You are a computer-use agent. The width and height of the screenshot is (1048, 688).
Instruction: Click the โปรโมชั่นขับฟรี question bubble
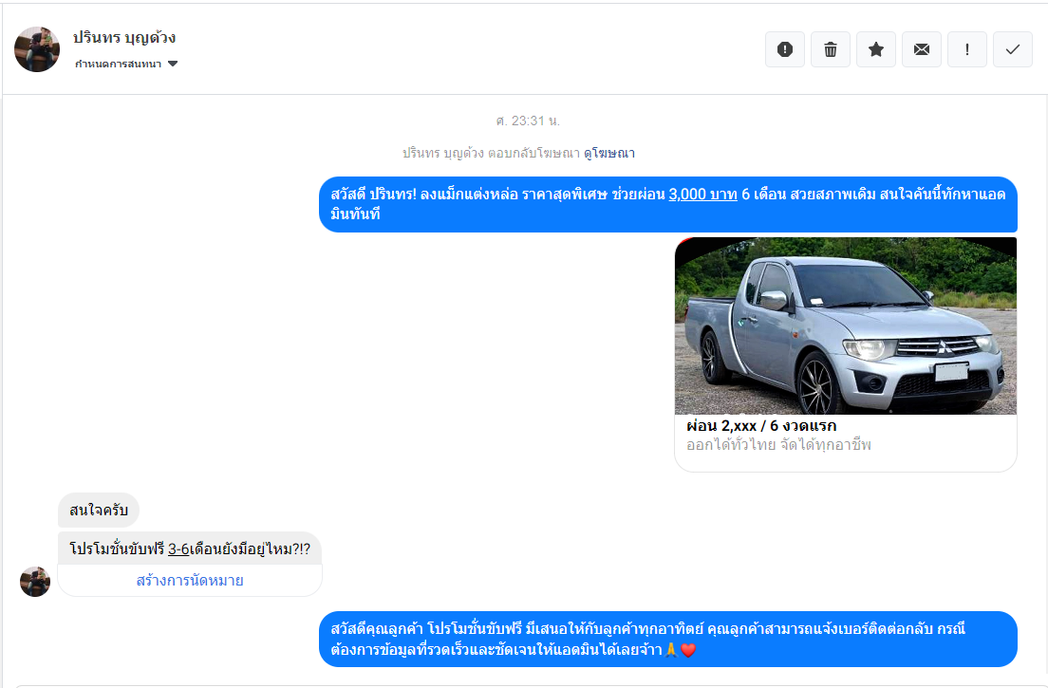pos(190,549)
